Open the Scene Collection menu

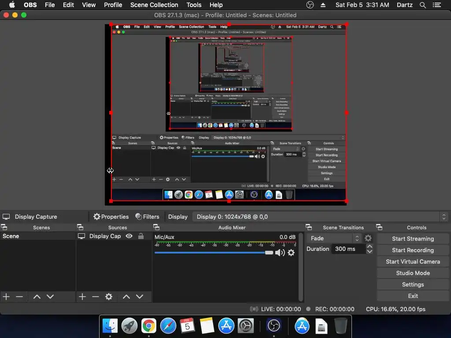154,5
